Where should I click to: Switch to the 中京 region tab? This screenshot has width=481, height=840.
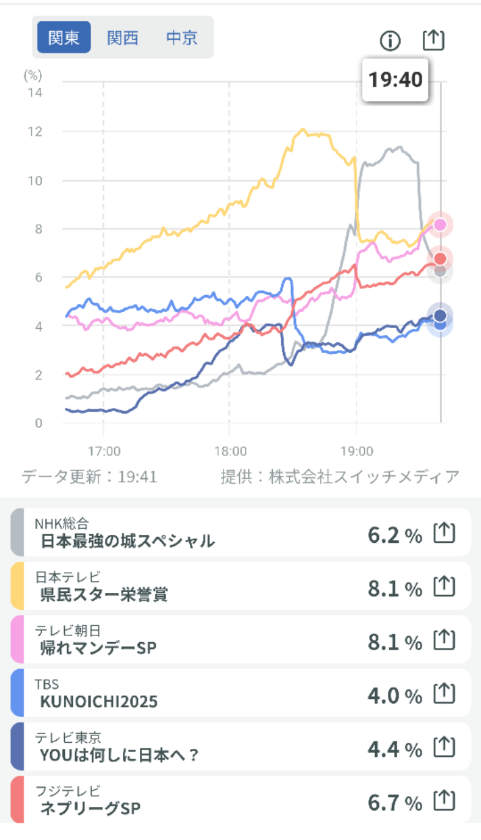[x=182, y=38]
